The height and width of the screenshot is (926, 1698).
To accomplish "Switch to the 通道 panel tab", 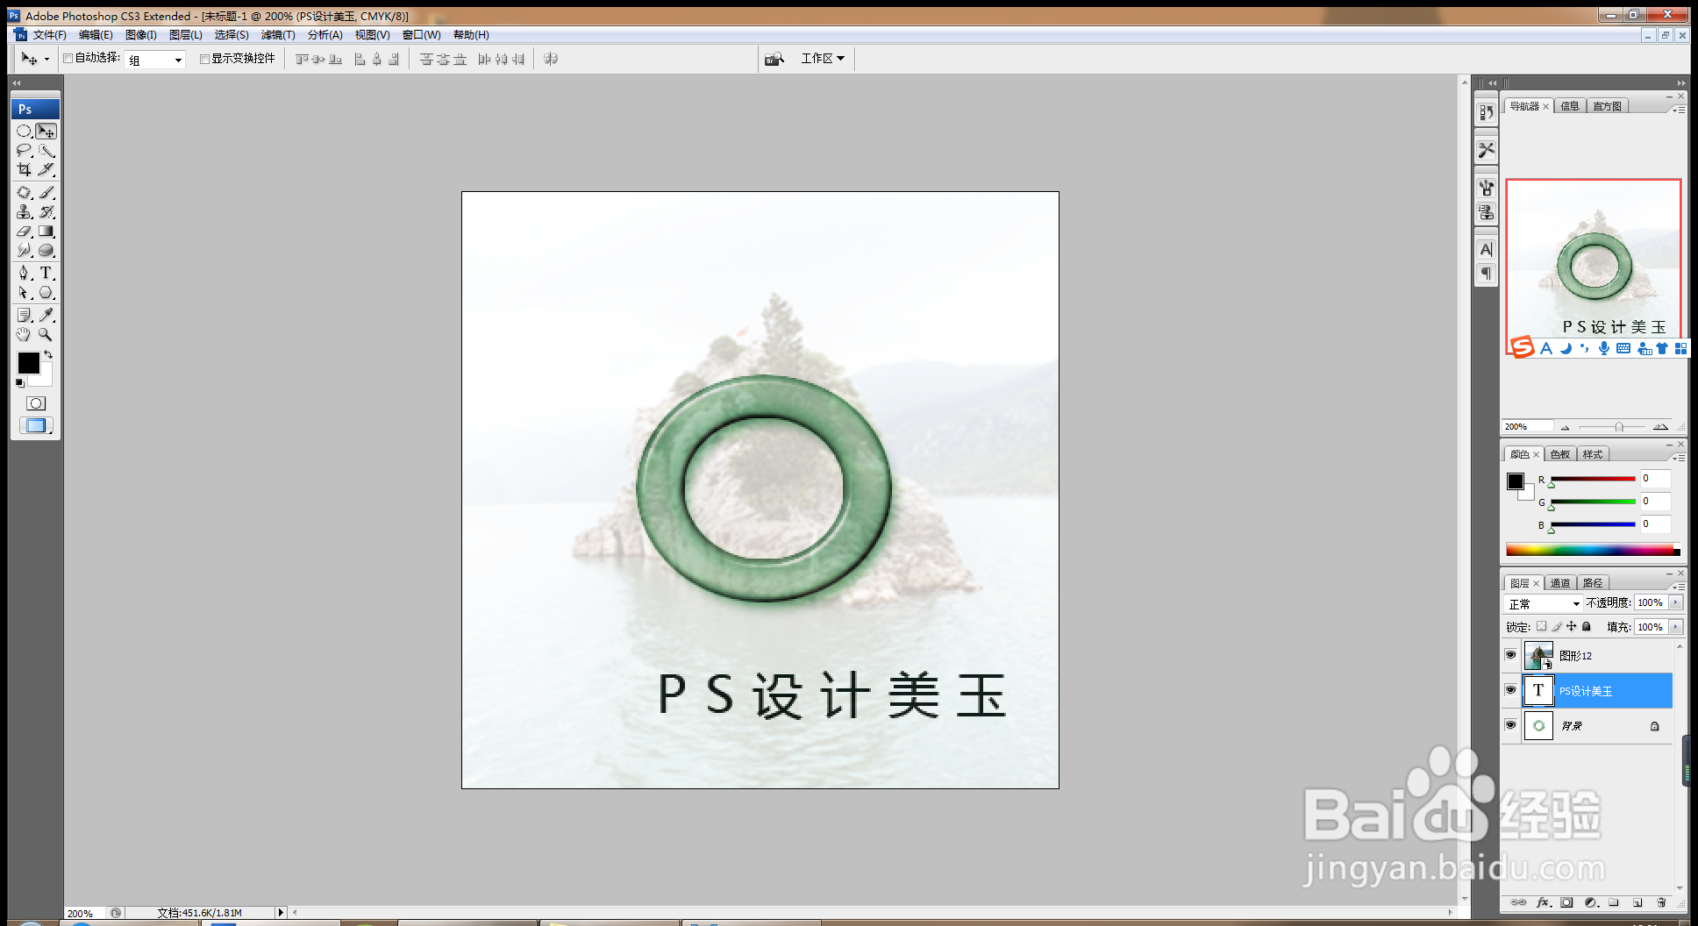I will coord(1560,582).
